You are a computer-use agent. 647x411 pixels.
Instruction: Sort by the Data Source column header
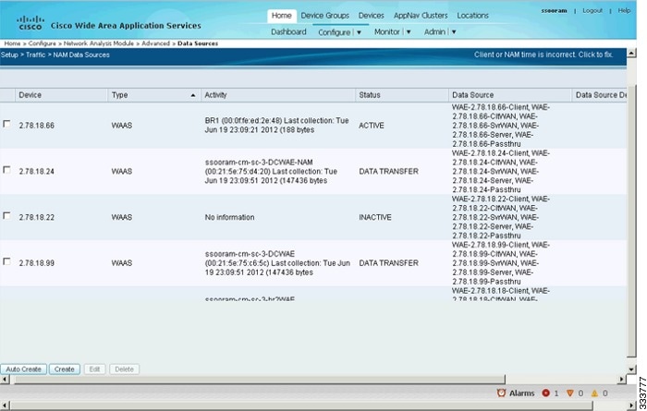click(510, 95)
